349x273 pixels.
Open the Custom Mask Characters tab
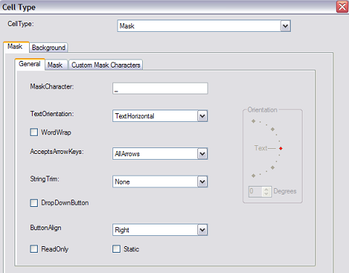click(106, 65)
